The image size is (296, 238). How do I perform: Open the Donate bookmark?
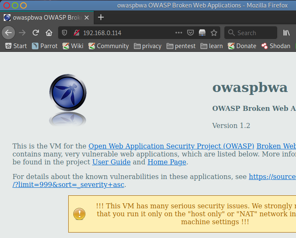click(x=242, y=46)
